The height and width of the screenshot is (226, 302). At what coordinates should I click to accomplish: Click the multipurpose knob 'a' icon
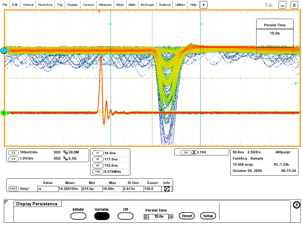171,217
